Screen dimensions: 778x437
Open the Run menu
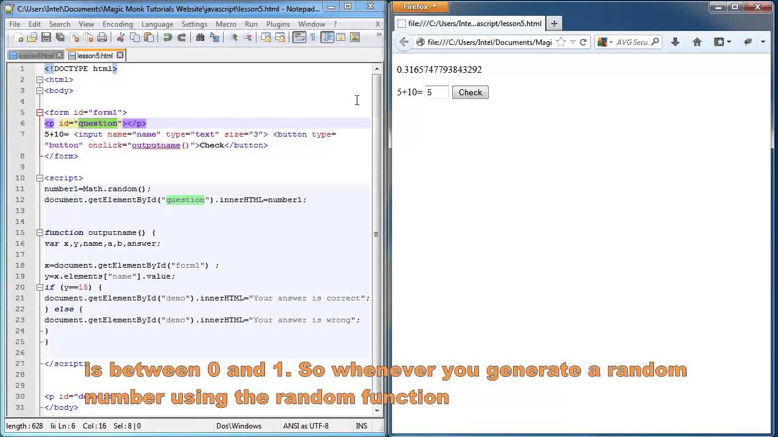251,24
